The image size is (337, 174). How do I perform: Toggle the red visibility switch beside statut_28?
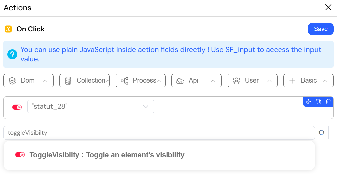tap(17, 107)
